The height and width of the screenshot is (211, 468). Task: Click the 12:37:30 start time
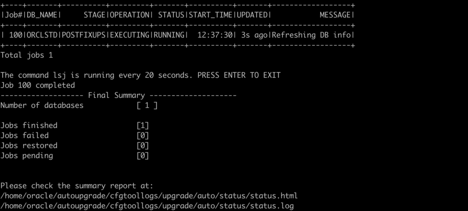(215, 35)
